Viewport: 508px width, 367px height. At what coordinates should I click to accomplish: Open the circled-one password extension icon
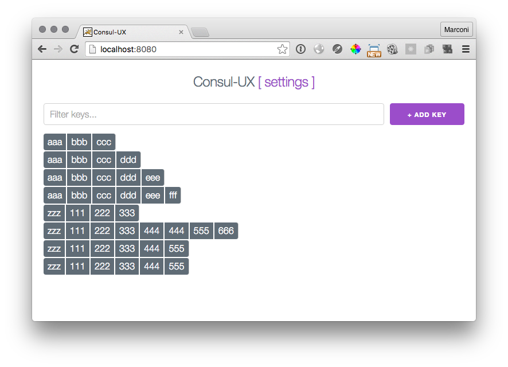(300, 49)
